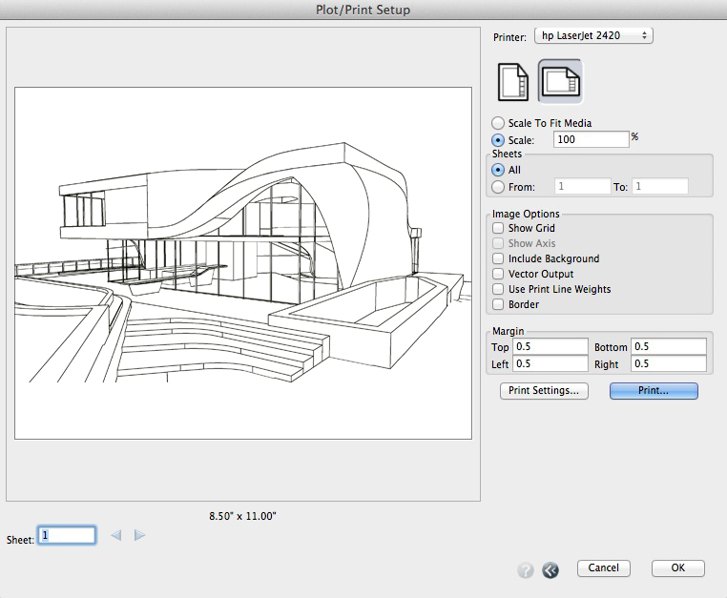Collapse dialog with the double-arrow icon
727x598 pixels.
point(550,569)
